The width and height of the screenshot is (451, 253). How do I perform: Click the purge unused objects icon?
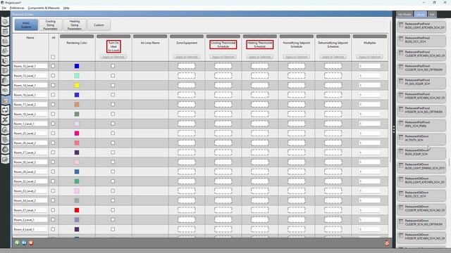click(x=387, y=243)
